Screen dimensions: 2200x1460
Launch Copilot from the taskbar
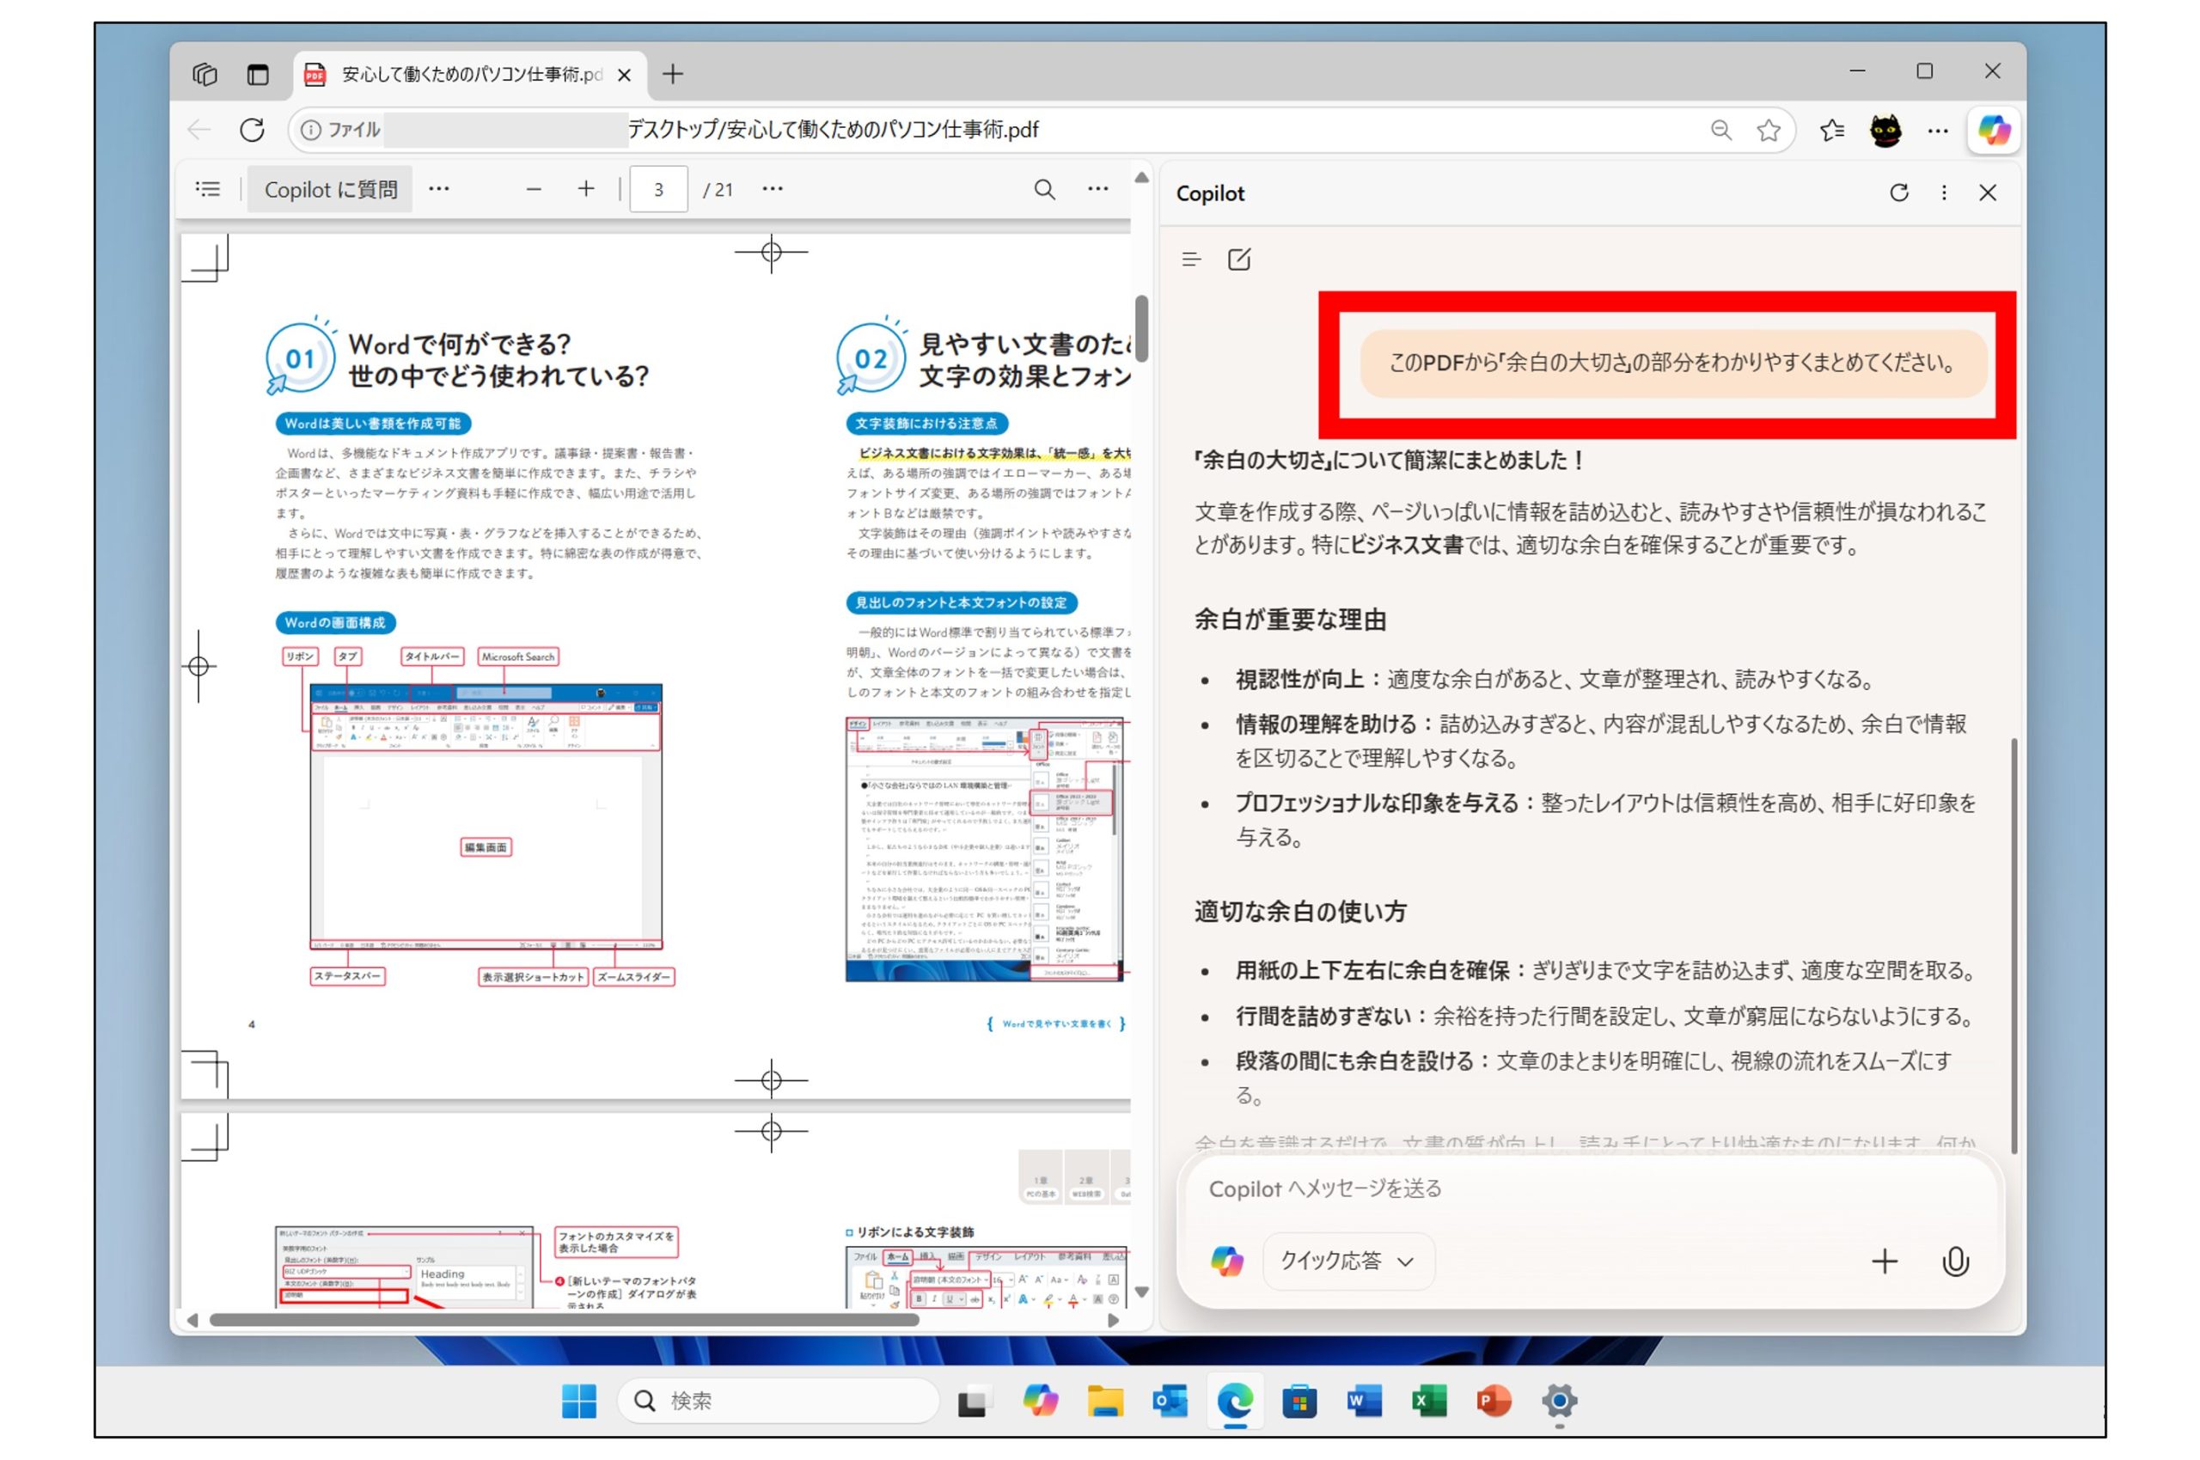[1040, 1401]
